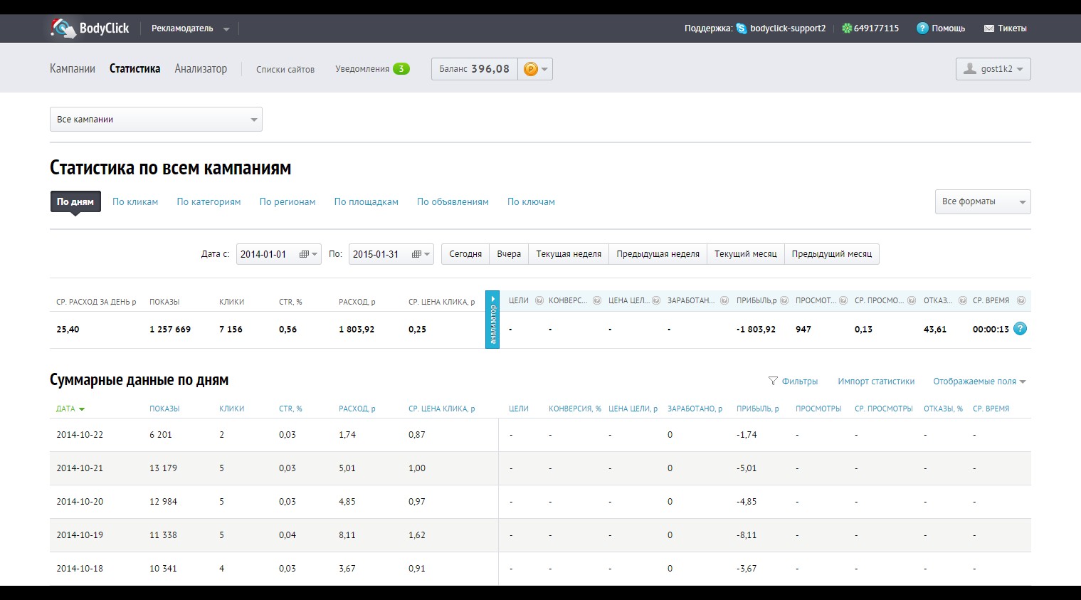Click the impressions value 13 179
This screenshot has width=1081, height=600.
pos(163,468)
